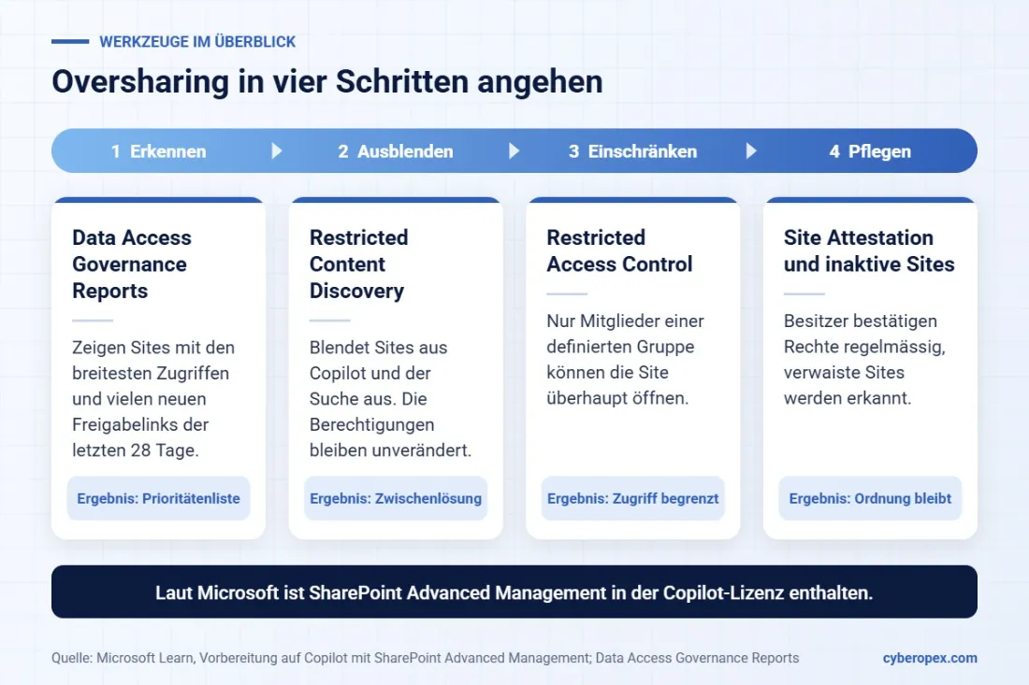Click the description starting 'Besitzer bestätigen Rechte regelmässig'
This screenshot has height=685, width=1029.
(864, 359)
